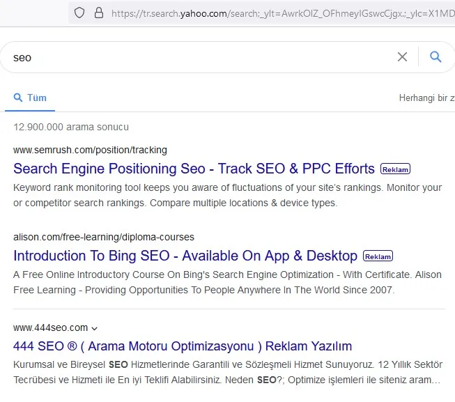Click the www.444seo.com site address
The image size is (455, 402).
click(50, 327)
